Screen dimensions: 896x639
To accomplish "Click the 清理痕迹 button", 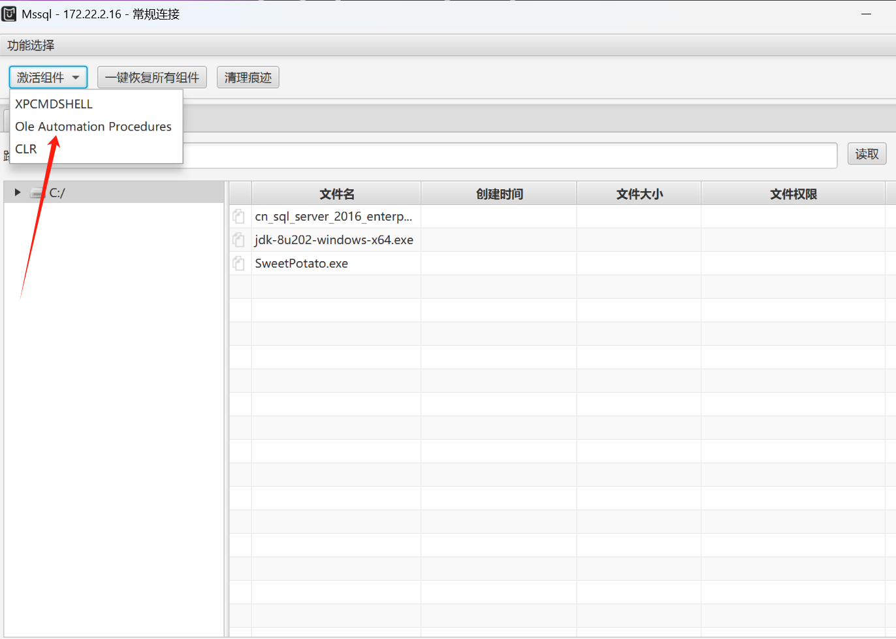I will (x=248, y=78).
